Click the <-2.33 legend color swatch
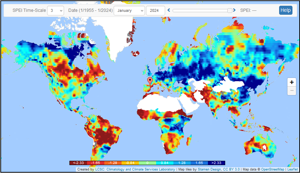 (x=78, y=163)
